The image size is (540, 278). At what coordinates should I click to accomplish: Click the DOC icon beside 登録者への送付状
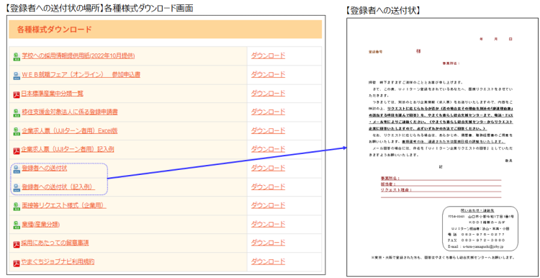(x=17, y=169)
